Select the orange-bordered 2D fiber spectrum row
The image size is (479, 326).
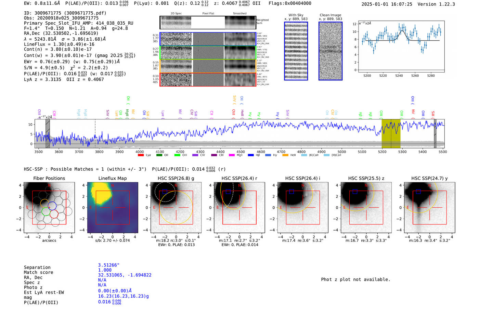208,66
